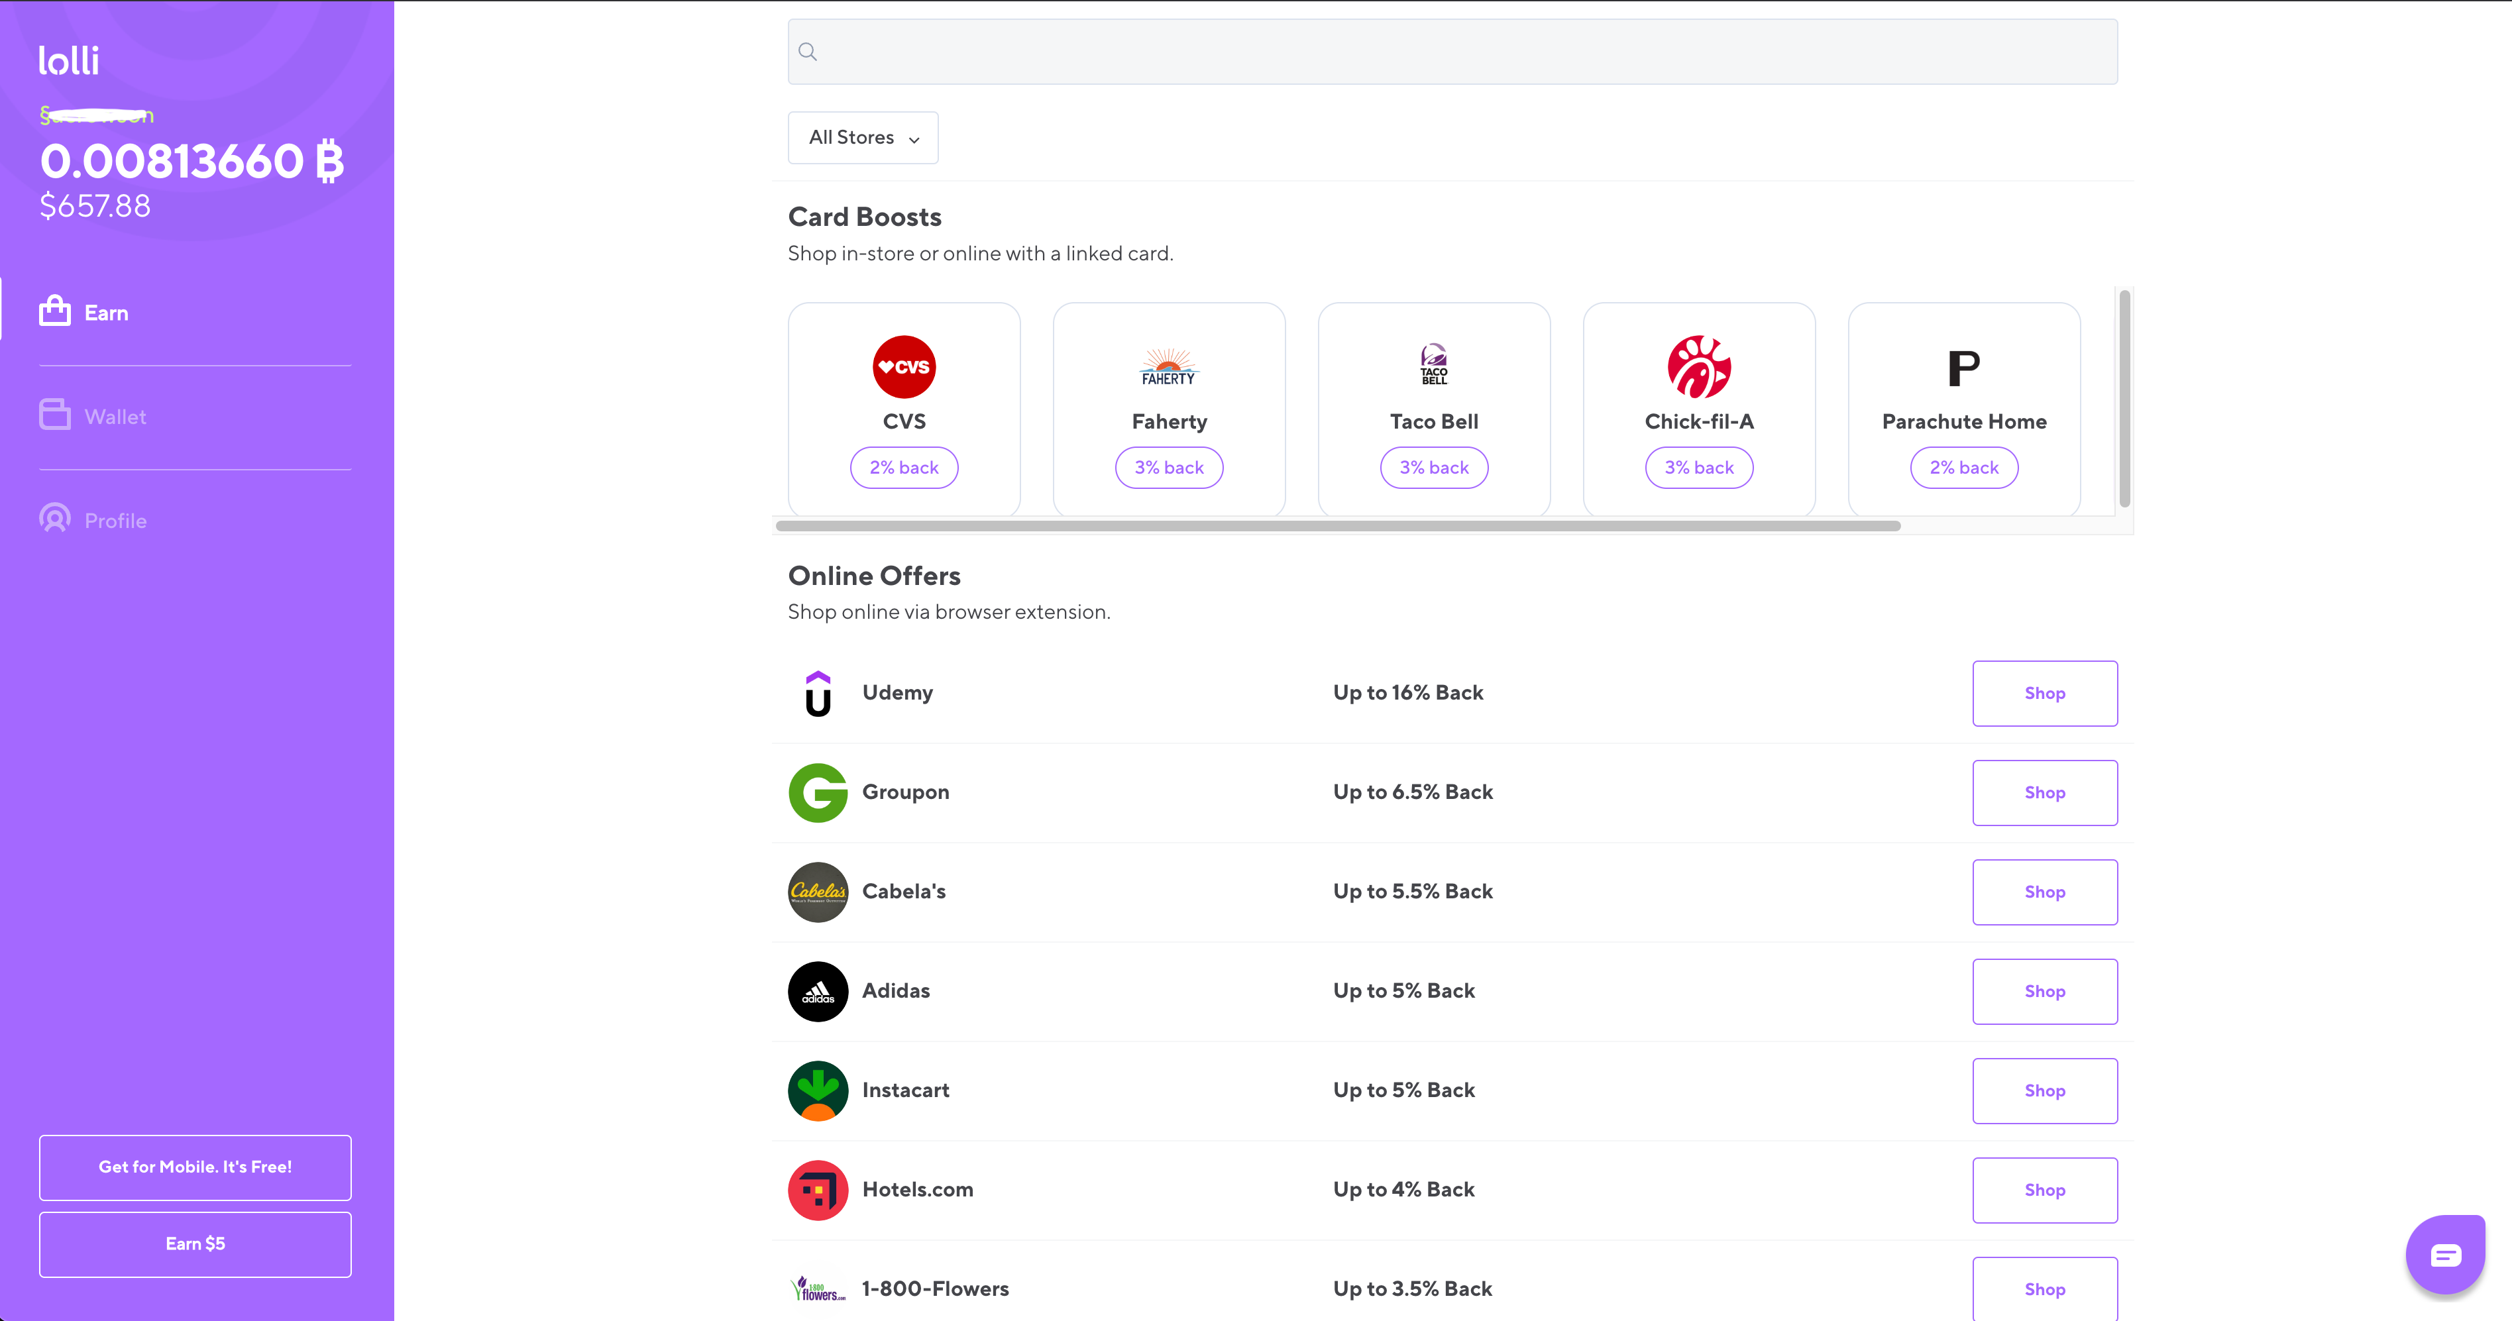Click the Cabela's store name

coord(904,892)
